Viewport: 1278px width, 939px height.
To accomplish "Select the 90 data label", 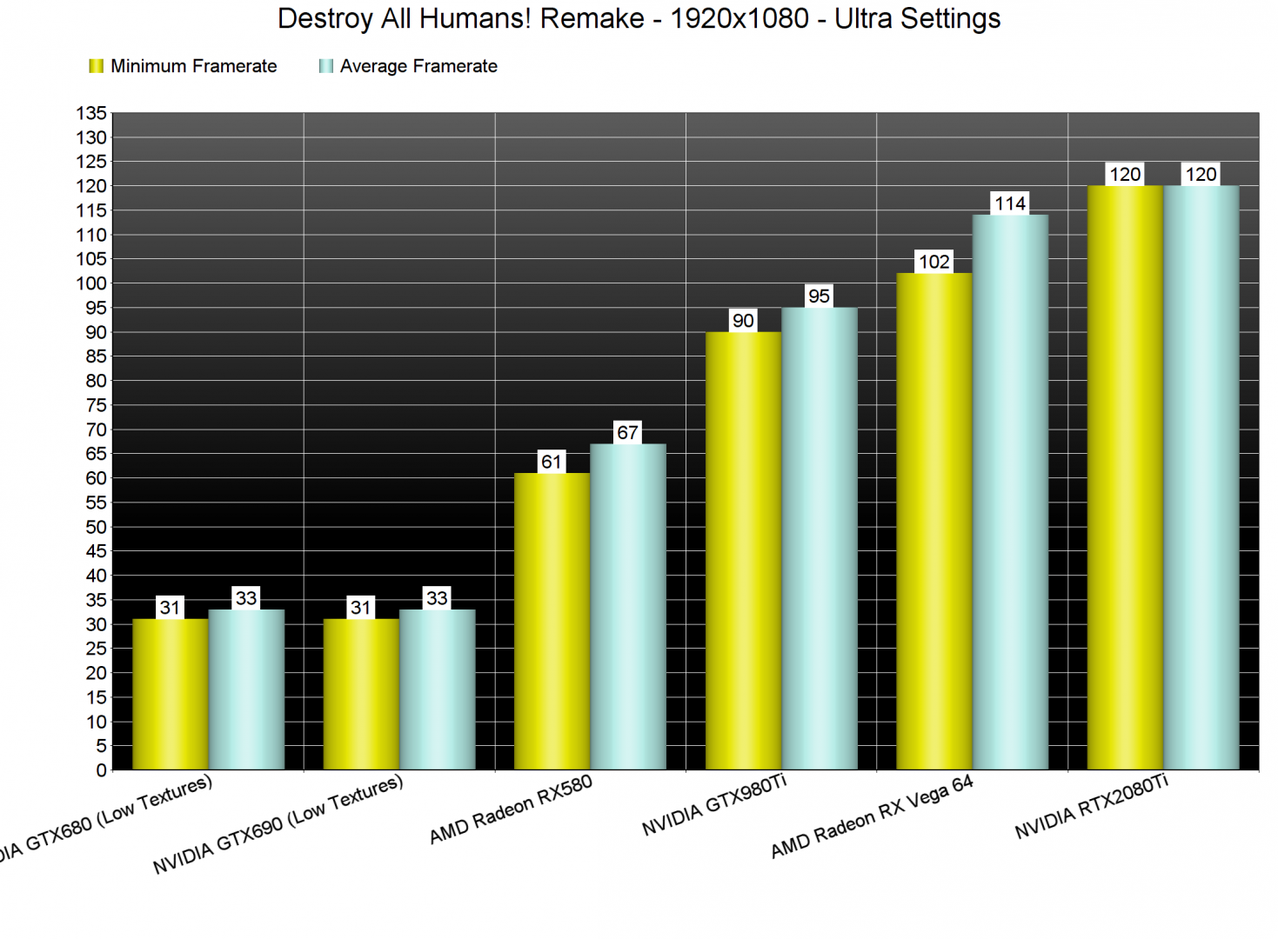I will click(743, 321).
